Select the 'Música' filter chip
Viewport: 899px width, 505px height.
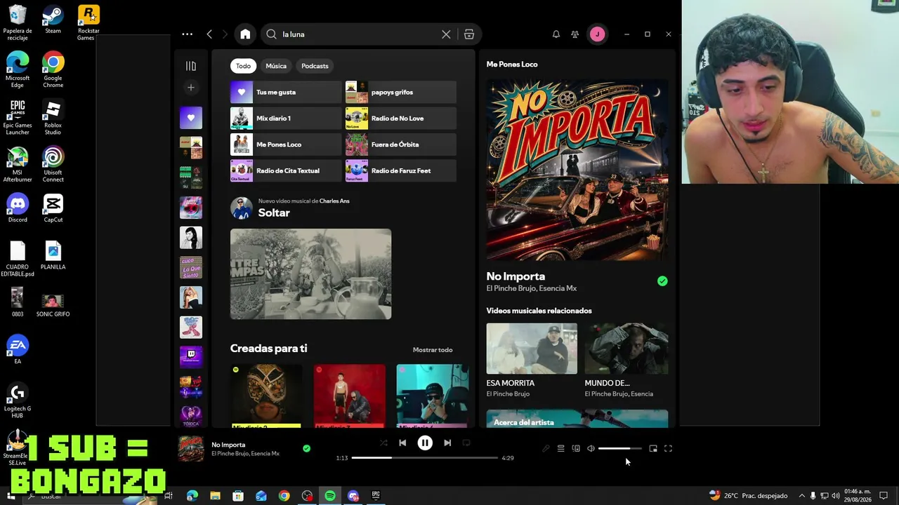click(x=276, y=66)
